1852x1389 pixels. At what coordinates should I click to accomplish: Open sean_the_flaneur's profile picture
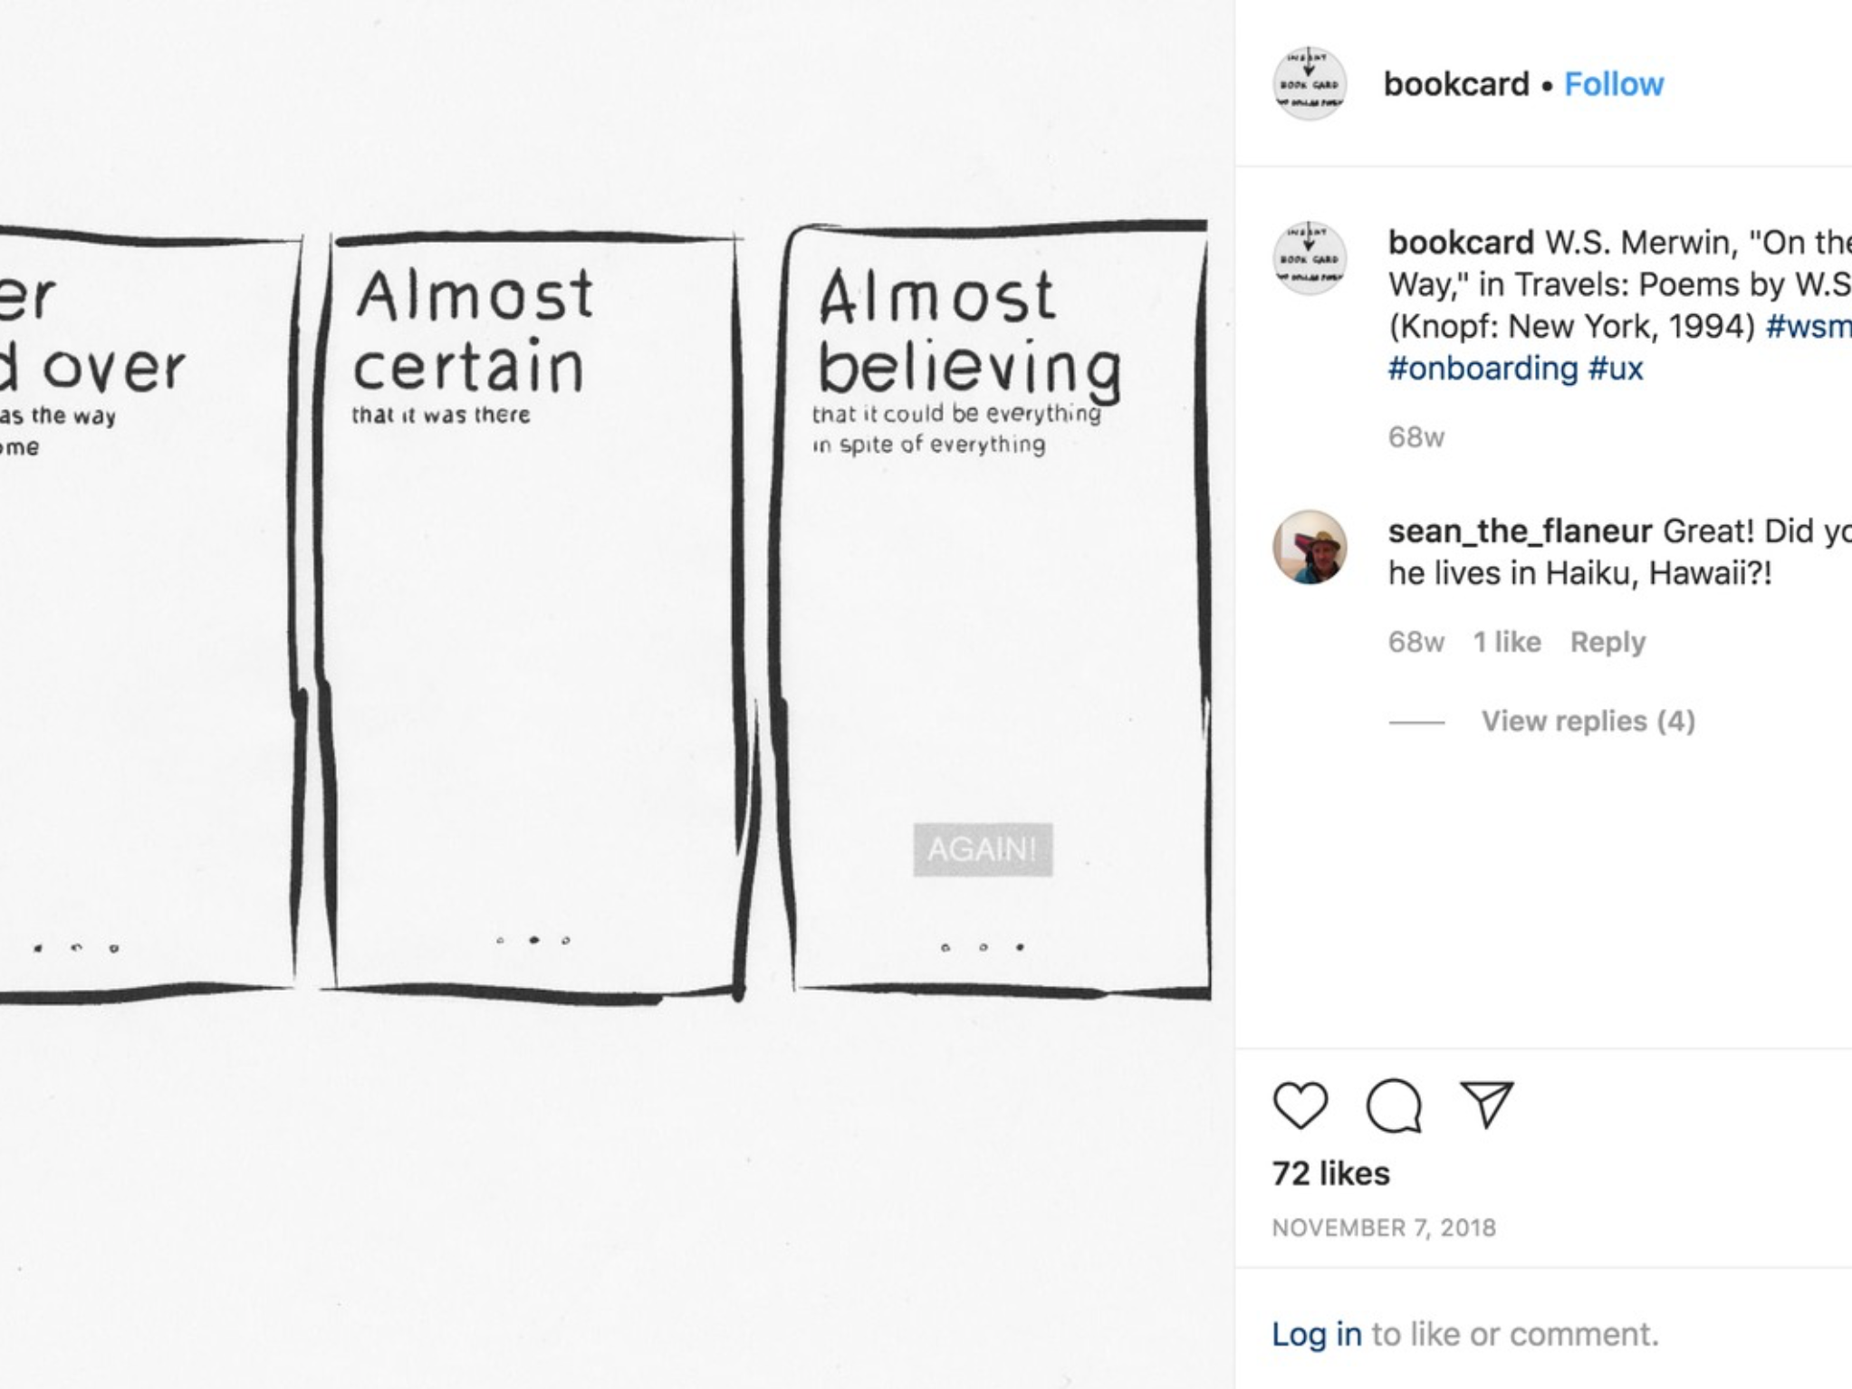point(1309,547)
